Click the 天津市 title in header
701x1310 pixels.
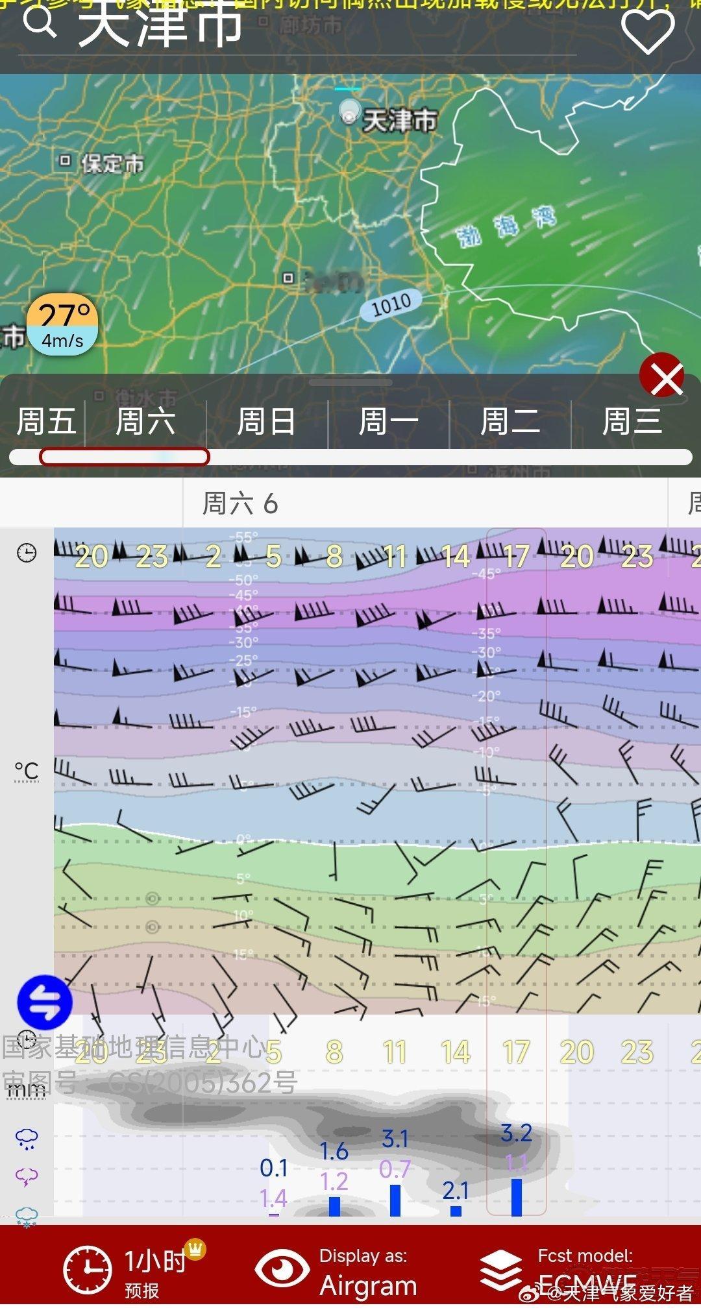pos(160,24)
